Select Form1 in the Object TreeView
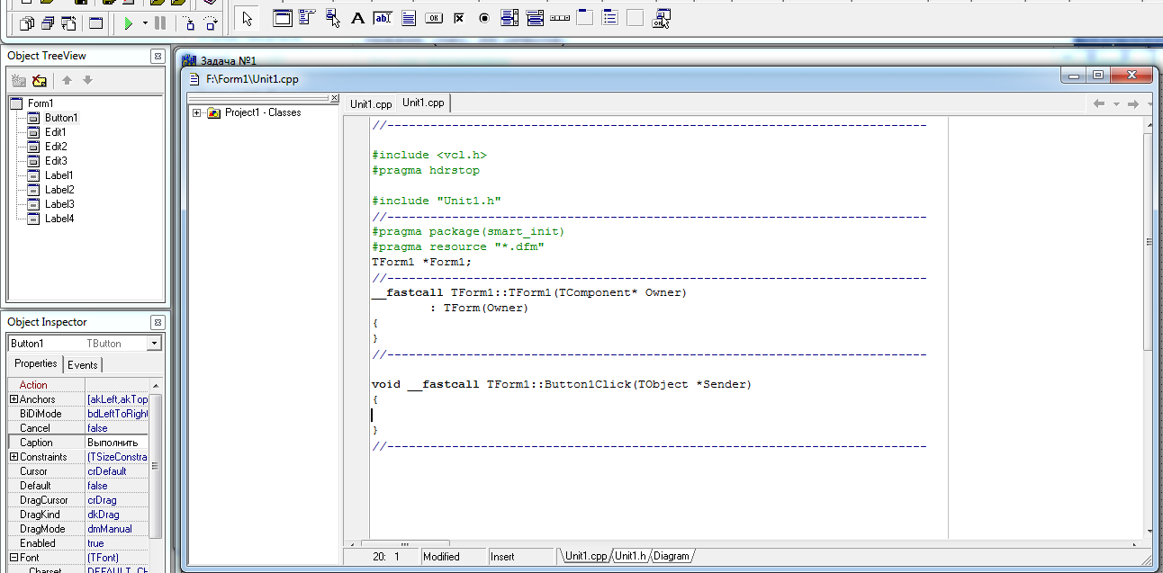This screenshot has width=1163, height=573. [41, 103]
